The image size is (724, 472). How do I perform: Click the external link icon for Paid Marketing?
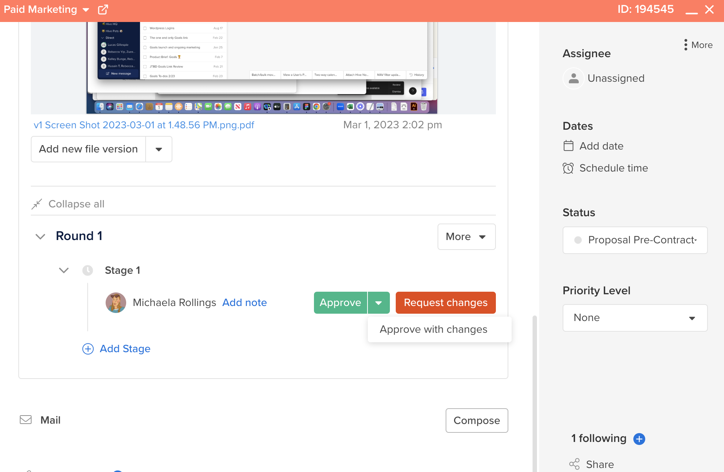(x=103, y=9)
